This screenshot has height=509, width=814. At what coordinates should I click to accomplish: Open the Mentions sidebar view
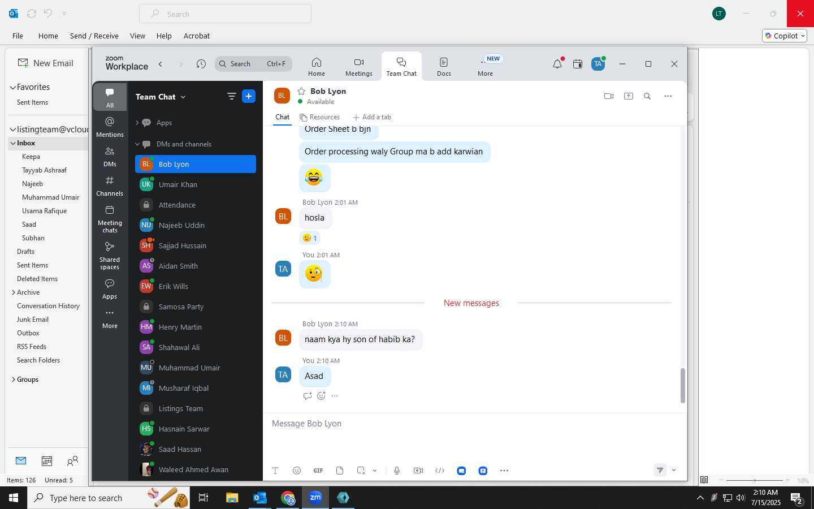click(x=110, y=127)
